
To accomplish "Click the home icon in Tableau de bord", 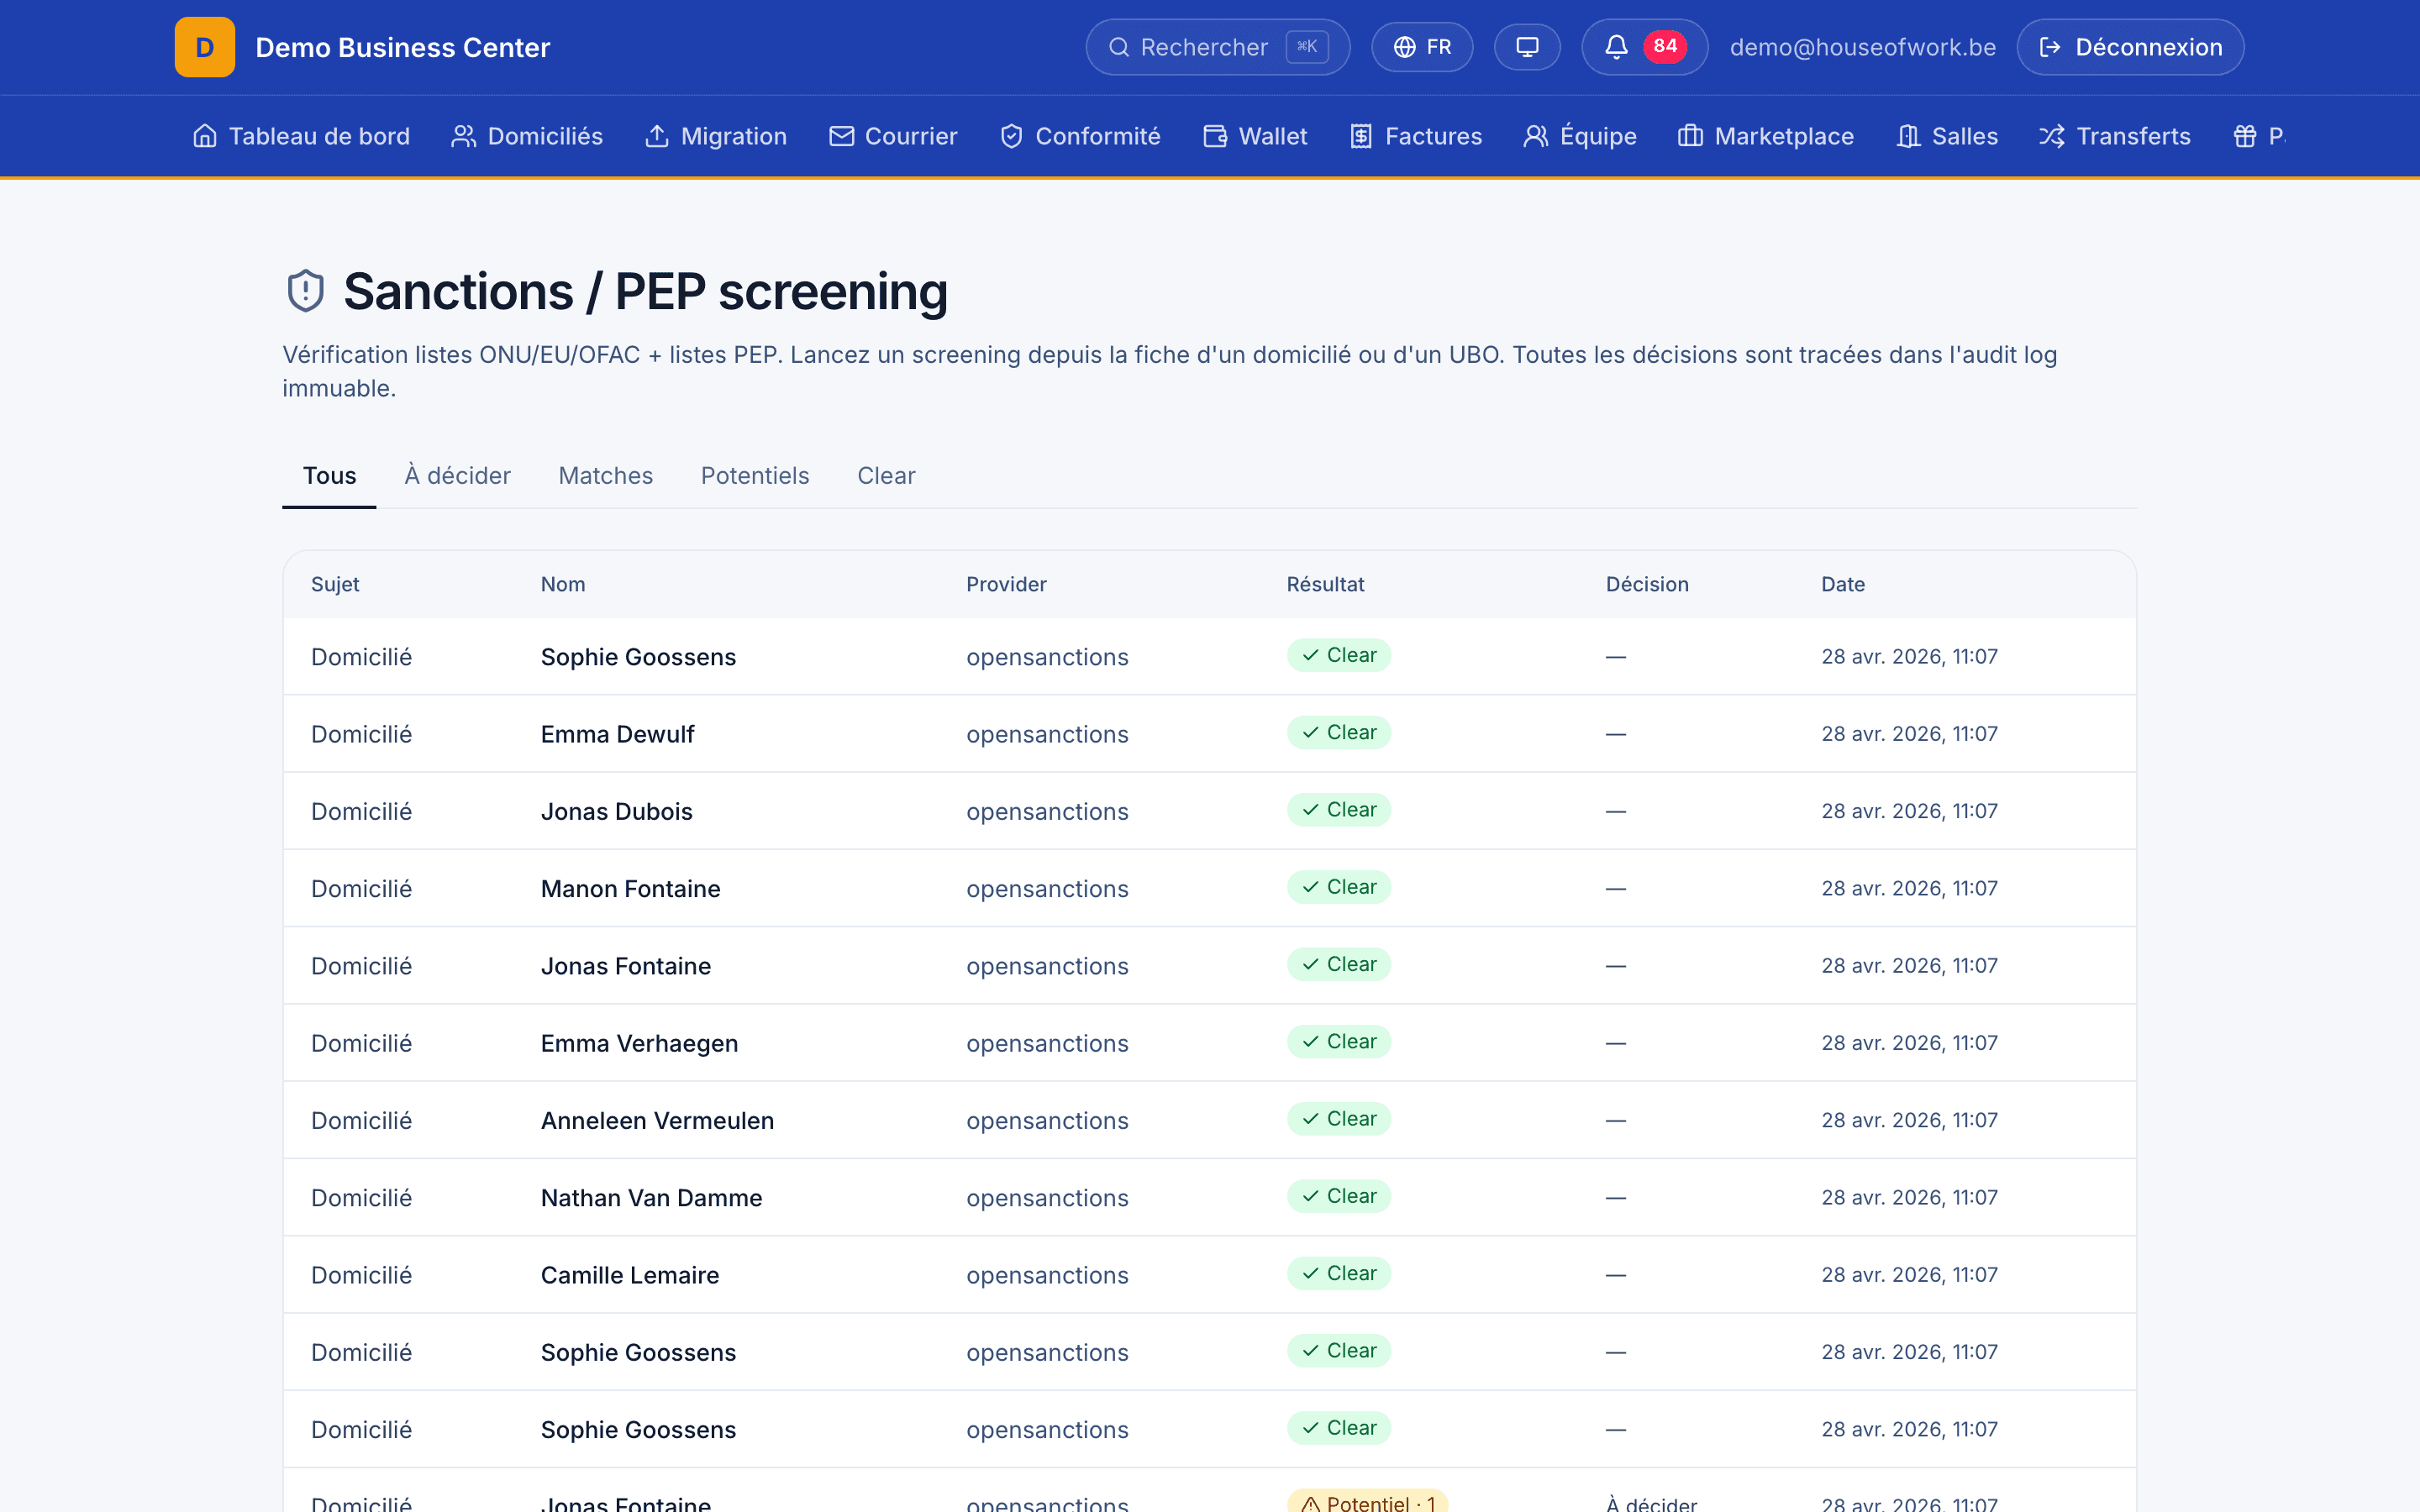I will [205, 136].
